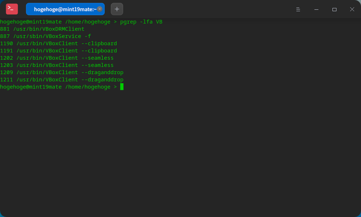Screen dimensions: 361x217
Task: Click the 1191 VBoxClient --clipboard line
Action: tap(58, 51)
